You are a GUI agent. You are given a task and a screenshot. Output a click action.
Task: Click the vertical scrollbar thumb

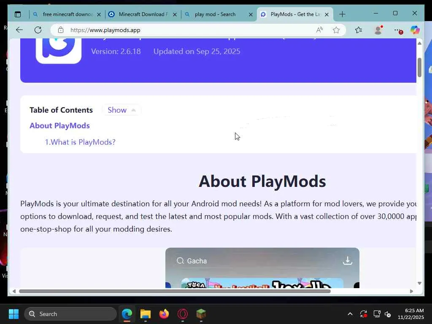point(420,67)
